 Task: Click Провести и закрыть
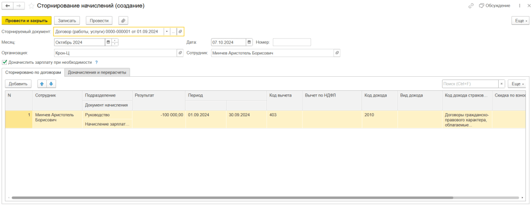[26, 21]
